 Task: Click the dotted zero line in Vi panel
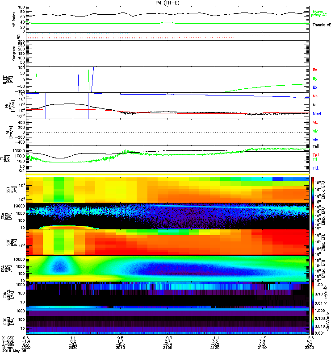point(167,132)
